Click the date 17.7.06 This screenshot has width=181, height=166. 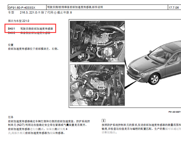click(173, 8)
